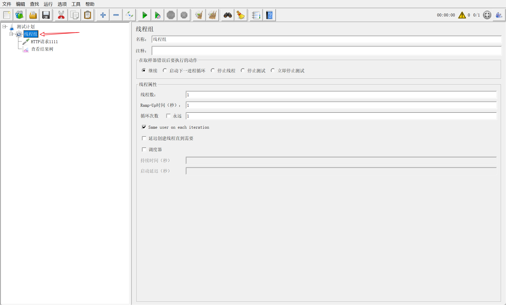Click the 0/1 thread count text
The width and height of the screenshot is (506, 305).
pyautogui.click(x=477, y=15)
